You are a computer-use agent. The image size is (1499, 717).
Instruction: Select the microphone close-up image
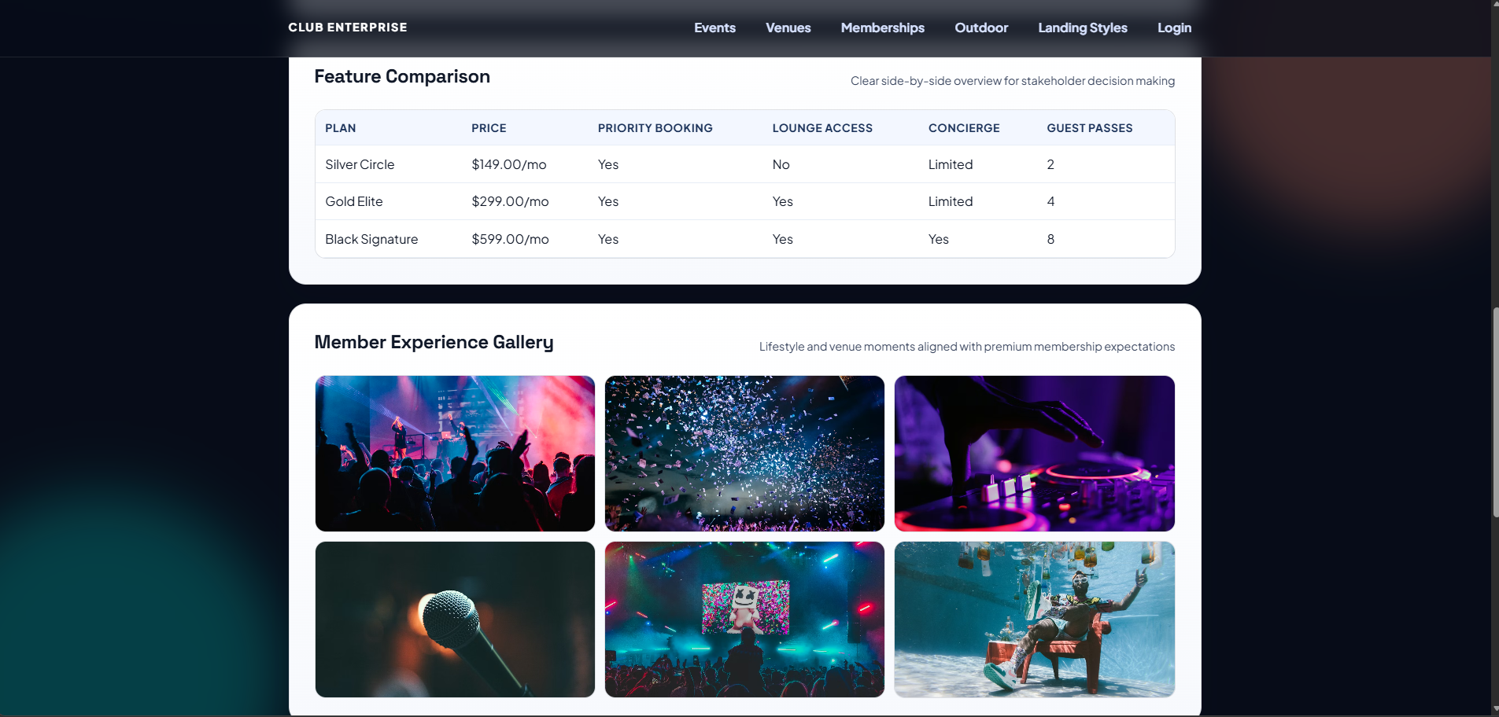coord(455,619)
